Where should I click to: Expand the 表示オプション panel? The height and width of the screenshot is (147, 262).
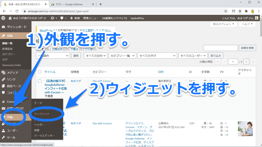click(224, 24)
